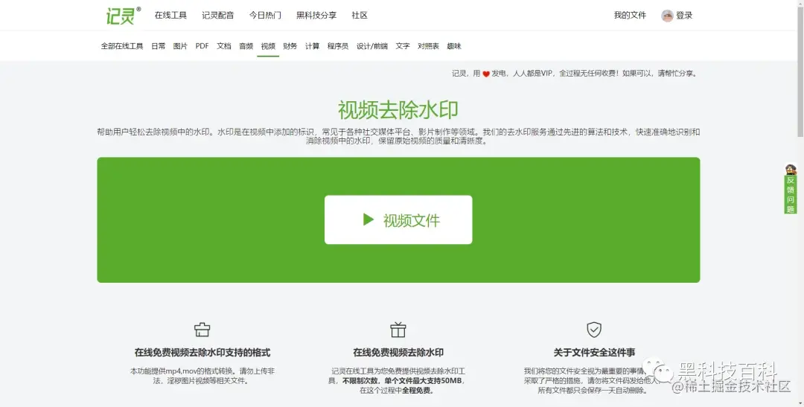Click the gift box icon above 在线免费视频去除水印
Screen dimensions: 804x407
pos(398,330)
